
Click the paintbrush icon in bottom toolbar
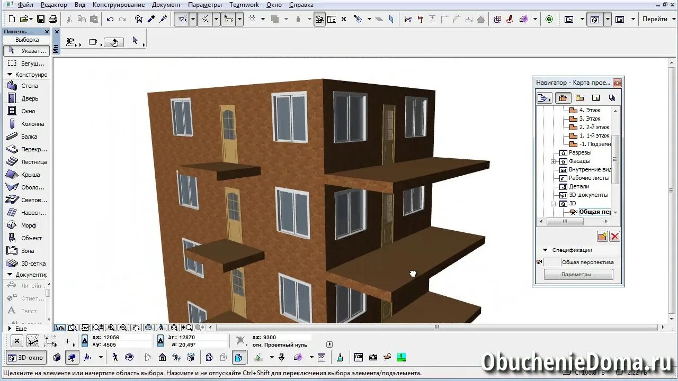(x=340, y=358)
